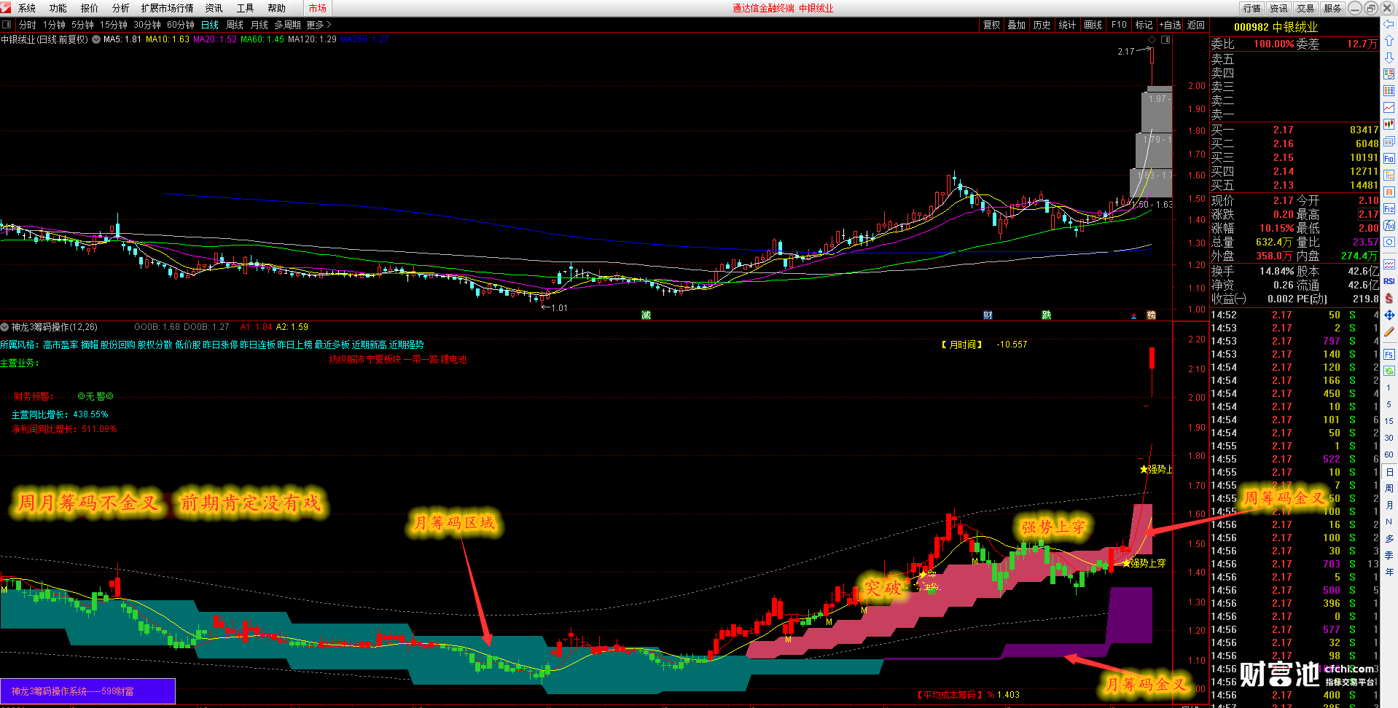
Task: Select the 1分钟 period
Action: tap(54, 25)
